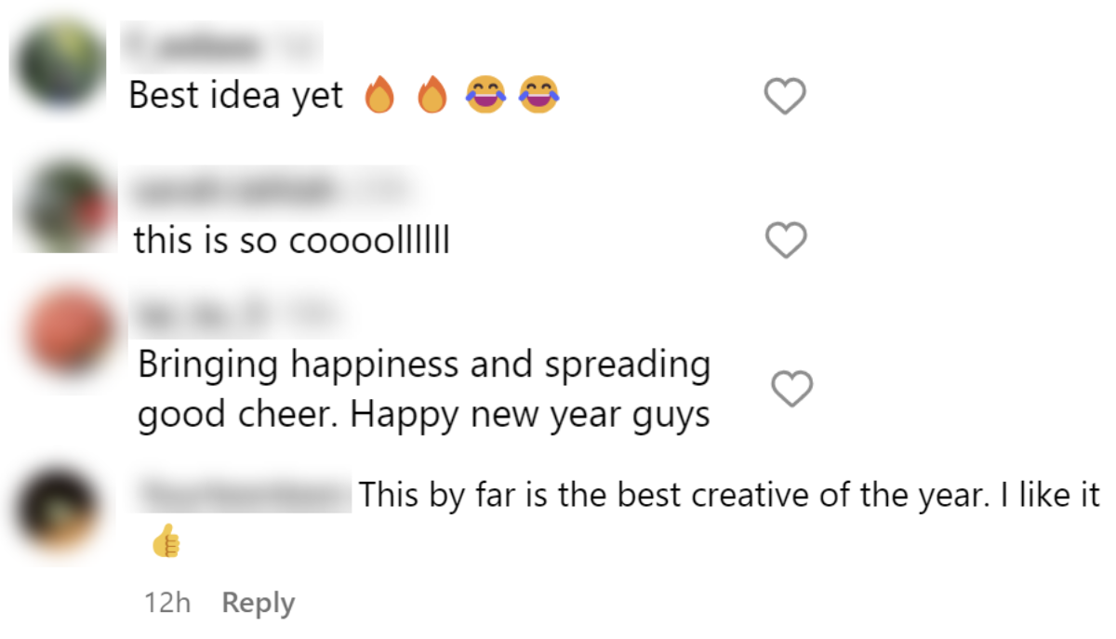Screen dimensions: 1116x639
Task: Reply to the last comment
Action: click(259, 603)
